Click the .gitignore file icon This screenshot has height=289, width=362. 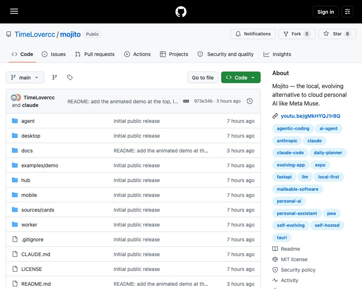(15, 239)
